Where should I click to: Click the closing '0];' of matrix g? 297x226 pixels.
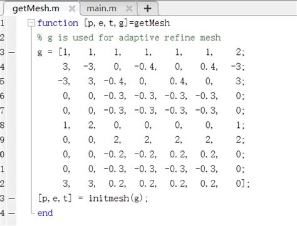242,184
